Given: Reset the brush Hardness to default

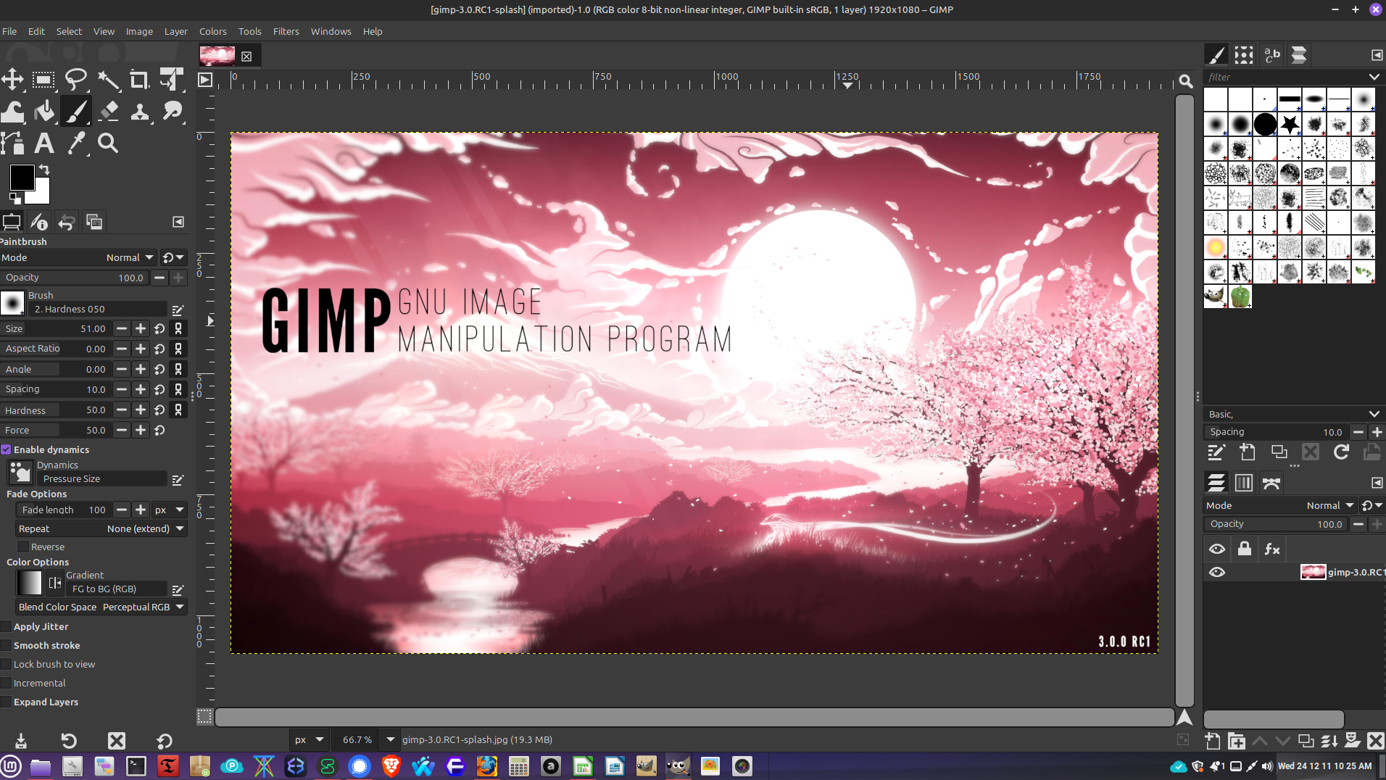Looking at the screenshot, I should (159, 410).
